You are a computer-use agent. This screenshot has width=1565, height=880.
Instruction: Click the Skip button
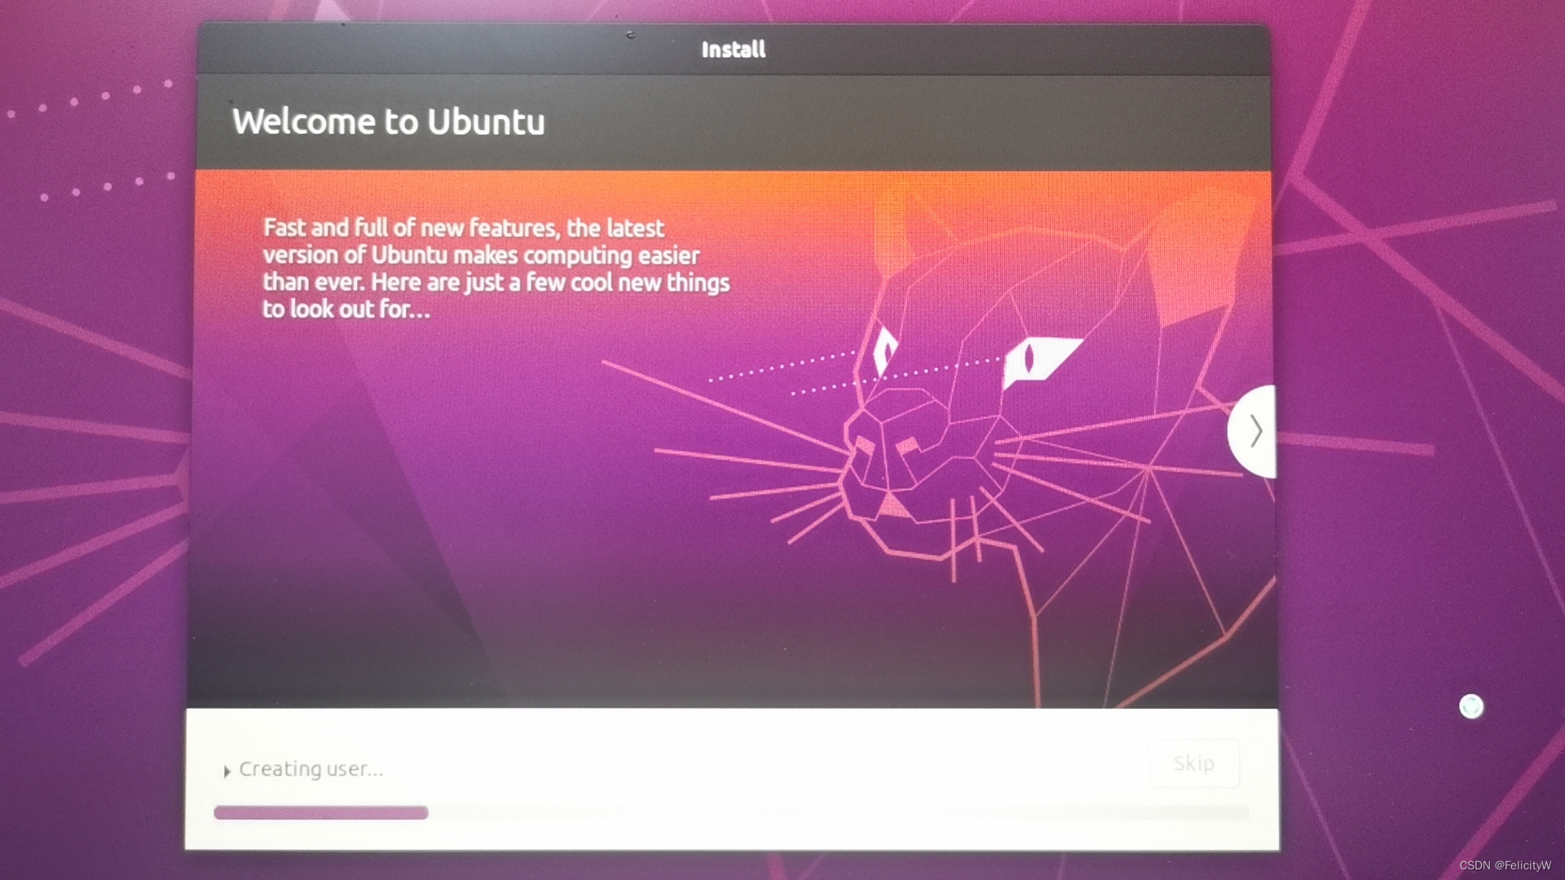[1193, 763]
